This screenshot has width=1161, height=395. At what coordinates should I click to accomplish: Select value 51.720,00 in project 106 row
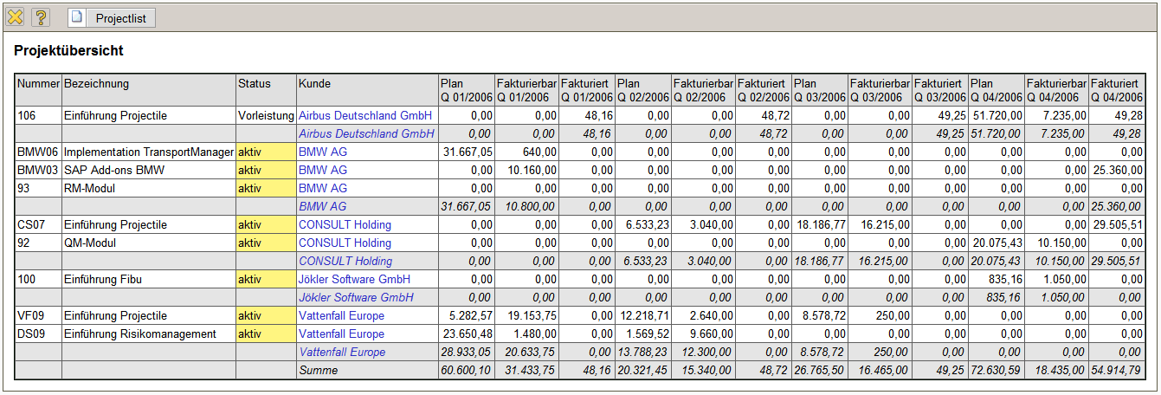997,115
